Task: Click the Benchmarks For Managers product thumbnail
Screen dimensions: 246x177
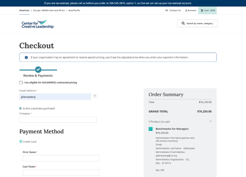Action: (x=151, y=129)
